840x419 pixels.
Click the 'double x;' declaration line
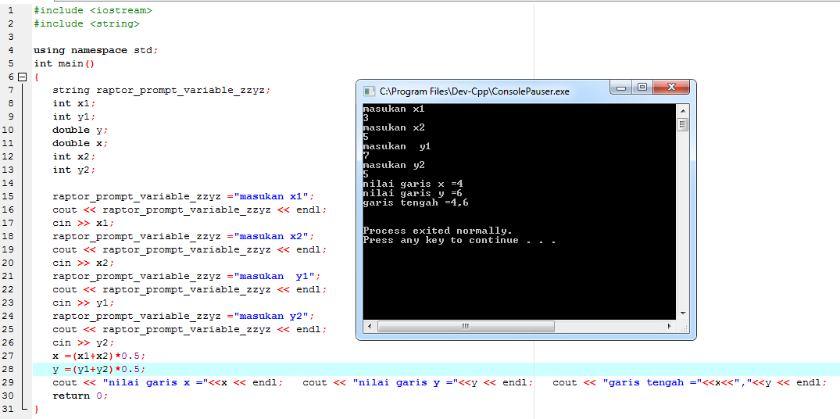[80, 143]
